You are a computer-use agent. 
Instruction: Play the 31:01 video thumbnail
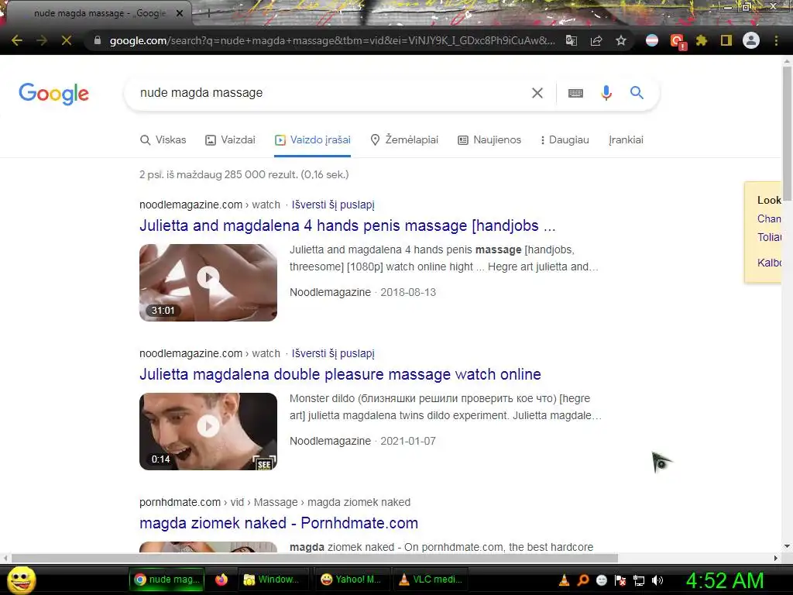point(208,283)
